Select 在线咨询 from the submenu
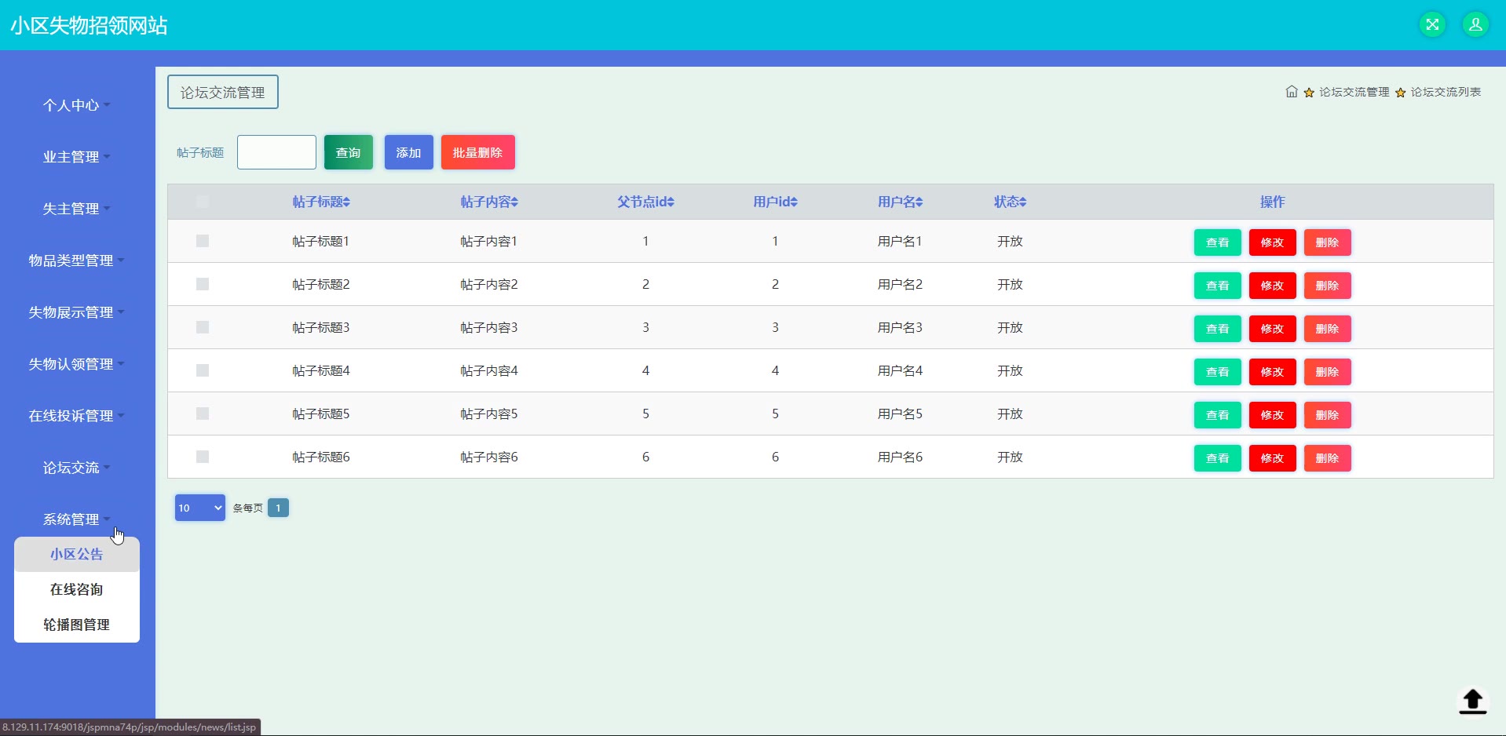 click(77, 589)
